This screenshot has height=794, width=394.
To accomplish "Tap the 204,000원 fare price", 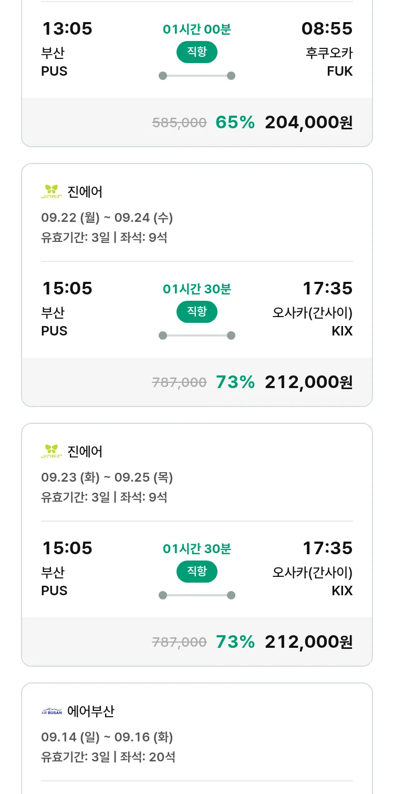I will pos(308,123).
